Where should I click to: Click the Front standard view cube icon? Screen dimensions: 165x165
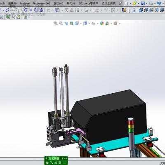(x=141, y=10)
